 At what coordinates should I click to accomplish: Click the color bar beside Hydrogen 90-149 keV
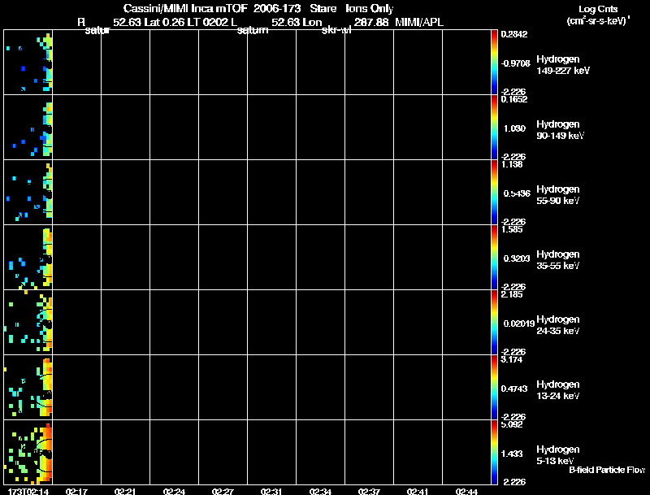[x=494, y=128]
